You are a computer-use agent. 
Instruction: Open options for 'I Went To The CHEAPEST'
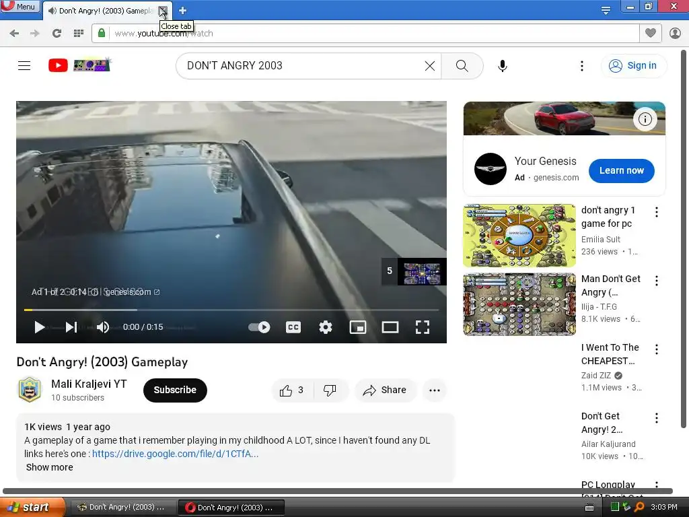[657, 349]
